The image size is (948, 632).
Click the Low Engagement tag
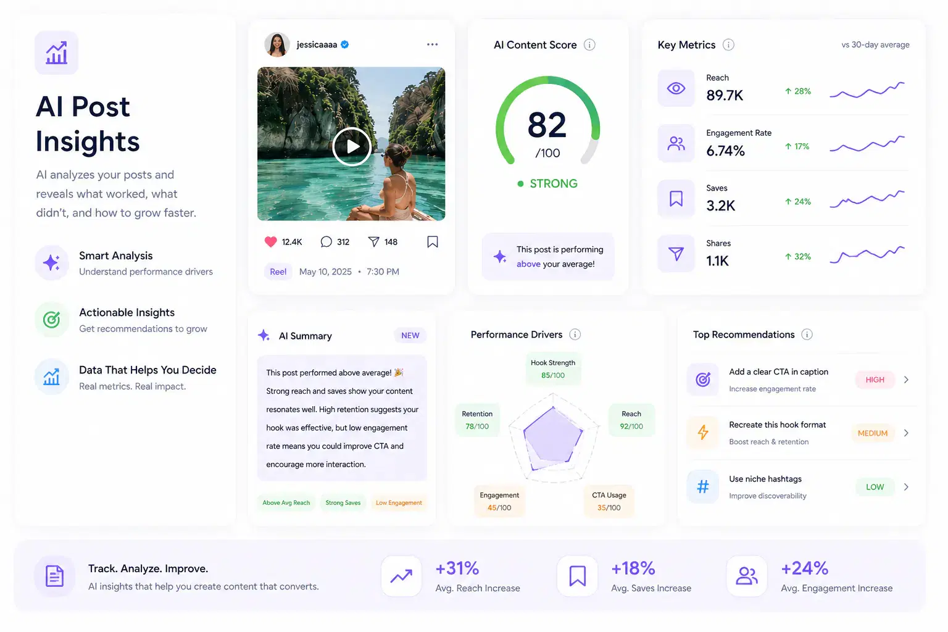pyautogui.click(x=399, y=503)
